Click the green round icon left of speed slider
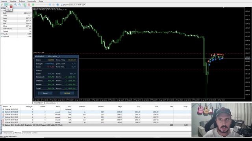The width and height of the screenshot is (252, 141). [33, 5]
